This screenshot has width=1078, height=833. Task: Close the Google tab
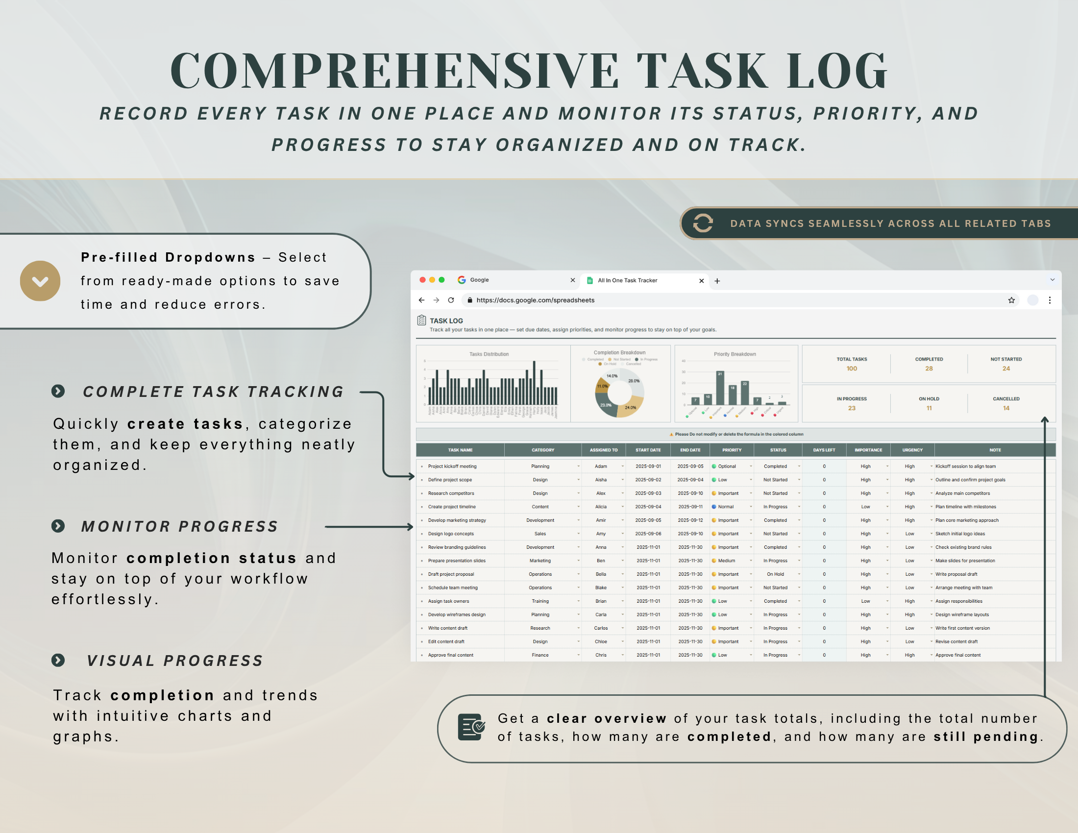pos(572,280)
